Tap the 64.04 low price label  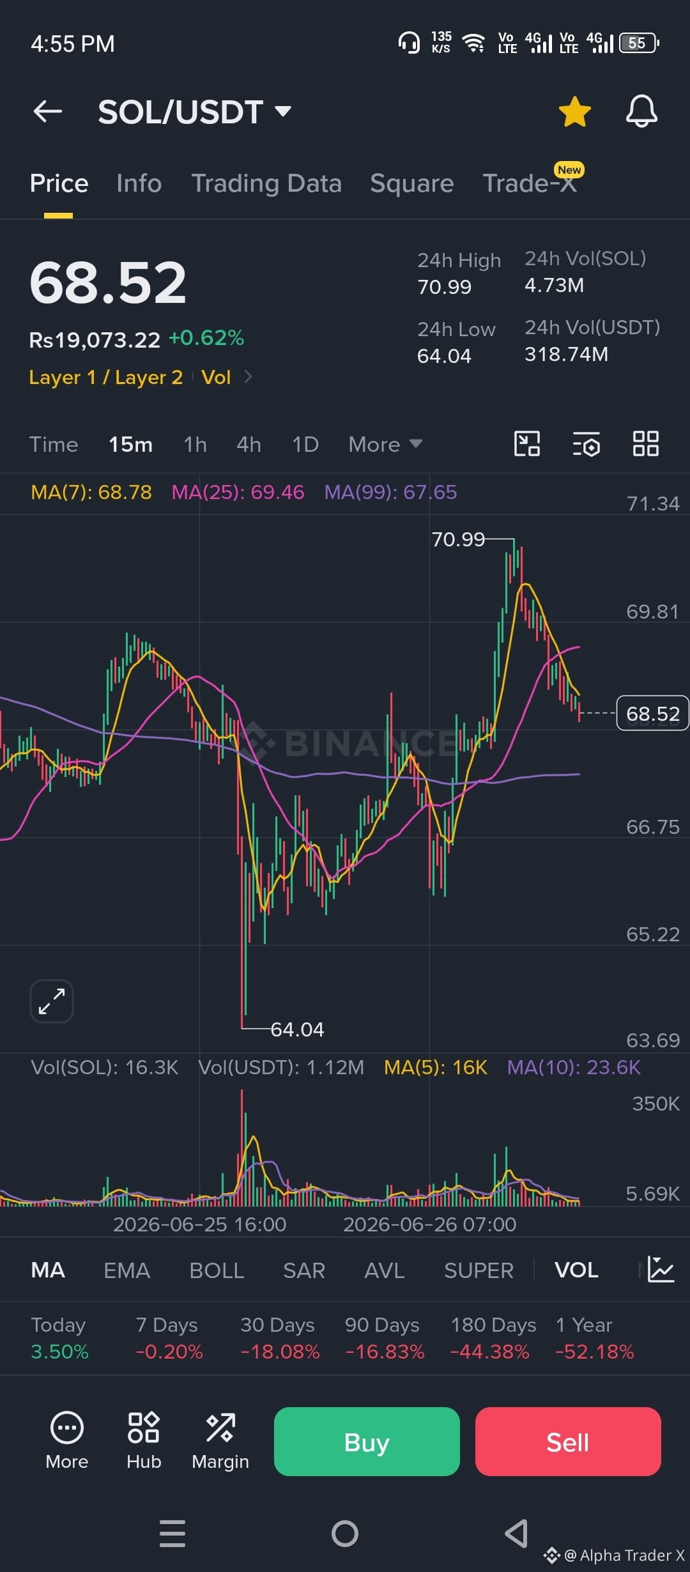point(297,1029)
